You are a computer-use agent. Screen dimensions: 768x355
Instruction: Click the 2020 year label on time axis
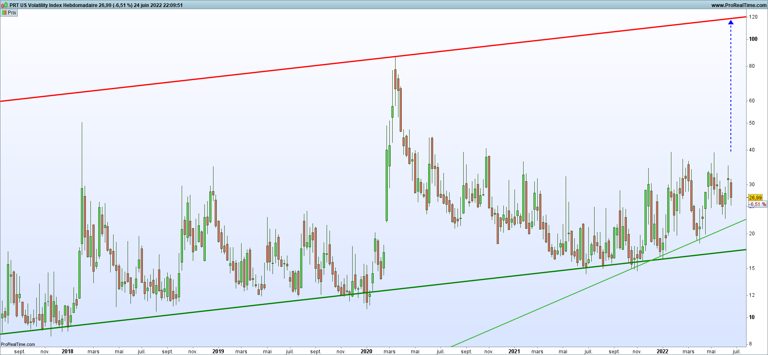pyautogui.click(x=366, y=352)
